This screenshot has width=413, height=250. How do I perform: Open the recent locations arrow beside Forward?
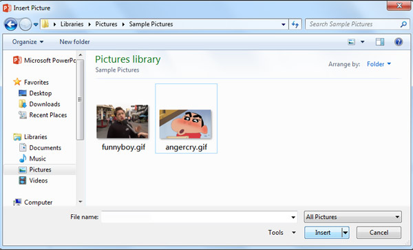point(36,25)
